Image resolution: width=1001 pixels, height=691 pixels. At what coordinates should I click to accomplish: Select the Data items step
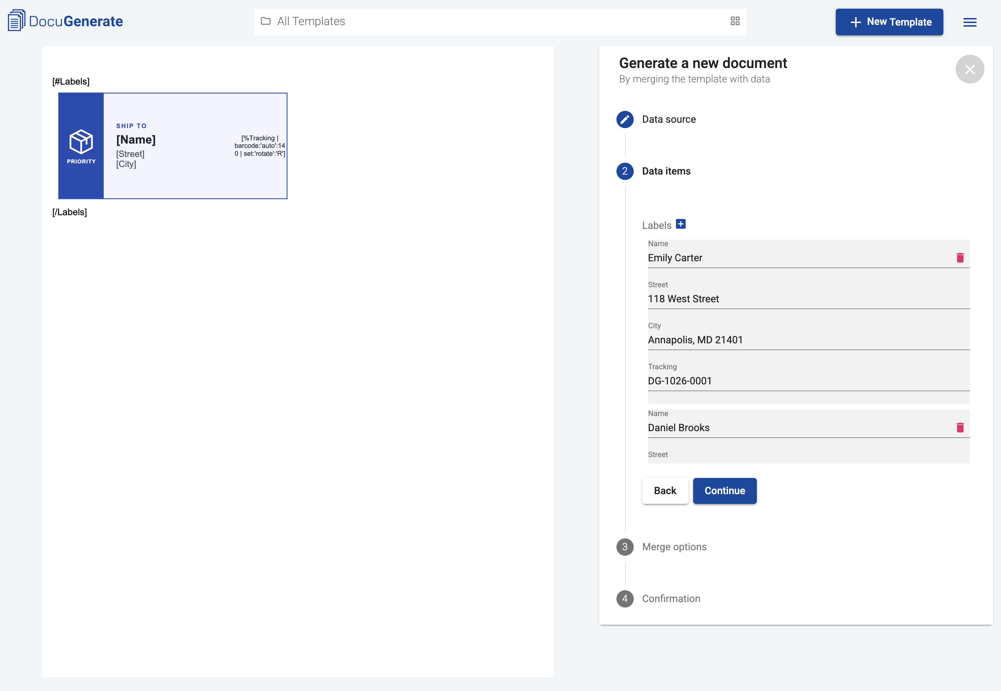(666, 171)
